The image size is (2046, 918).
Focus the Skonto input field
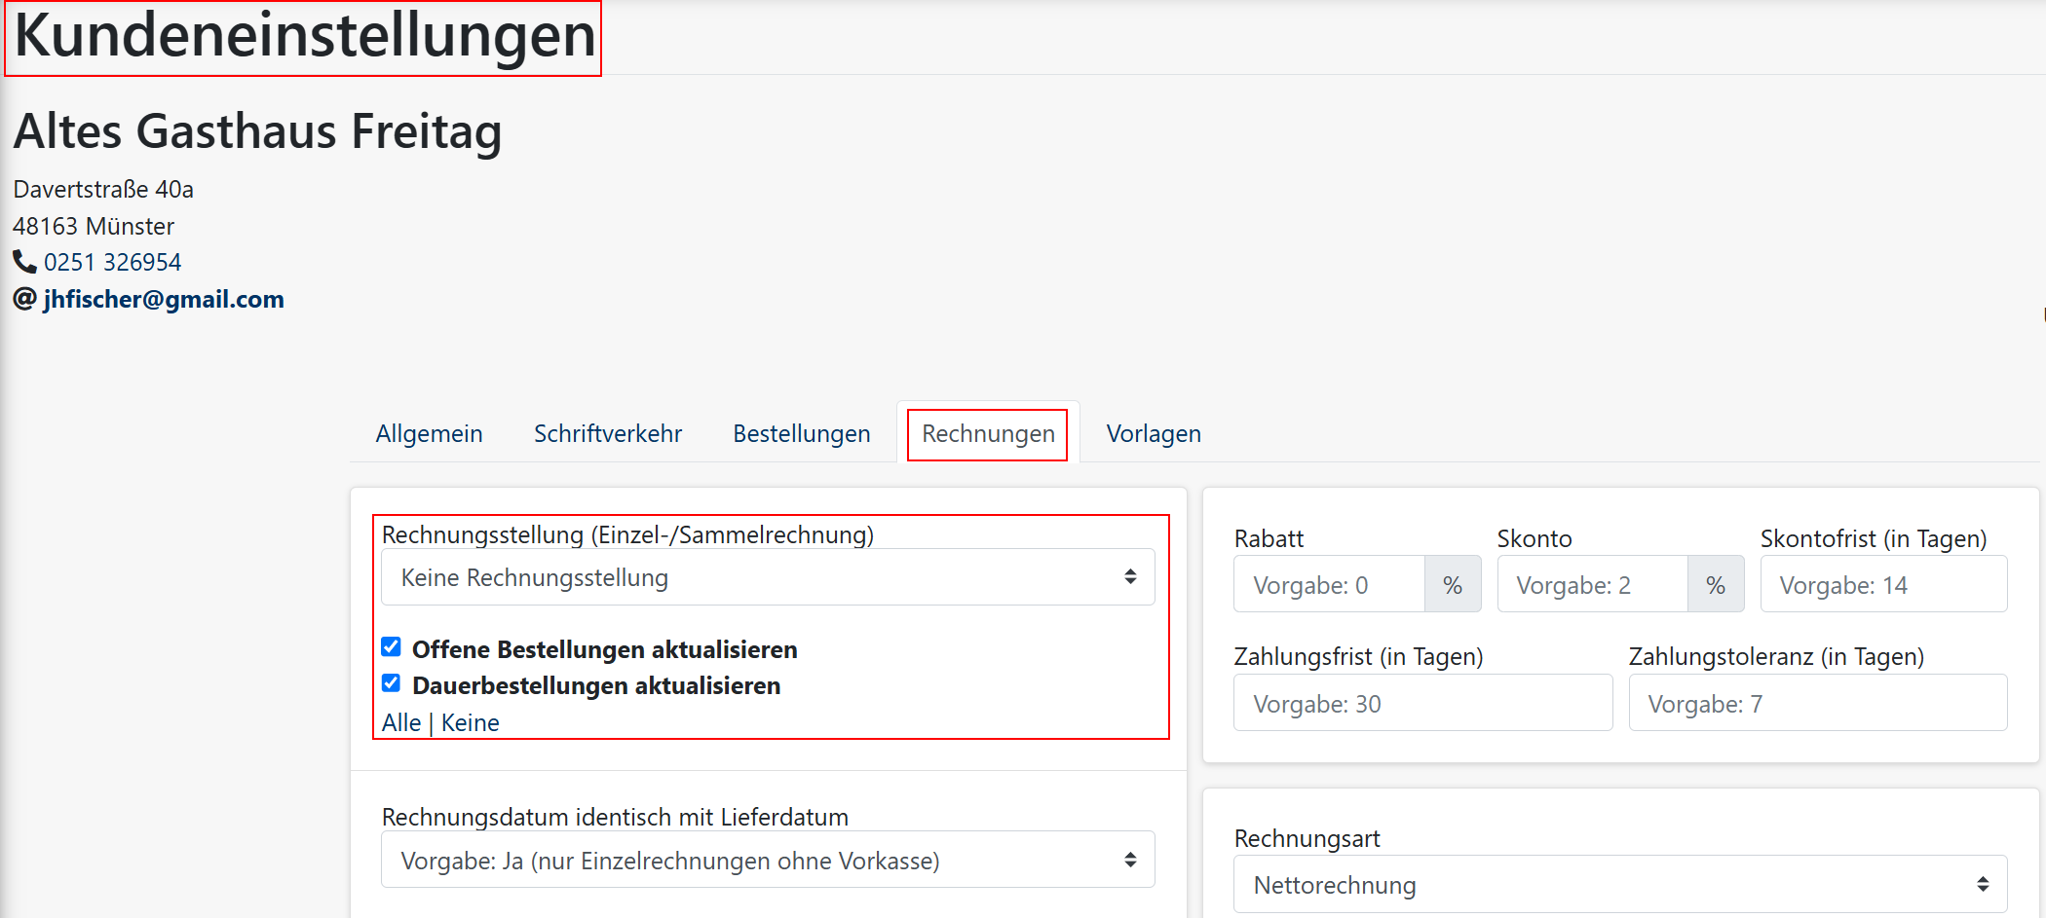pyautogui.click(x=1592, y=584)
